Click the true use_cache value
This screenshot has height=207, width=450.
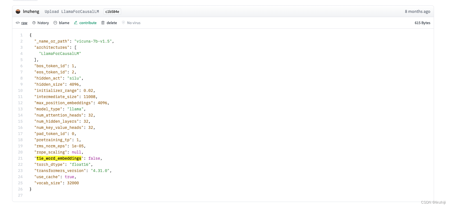[70, 177]
